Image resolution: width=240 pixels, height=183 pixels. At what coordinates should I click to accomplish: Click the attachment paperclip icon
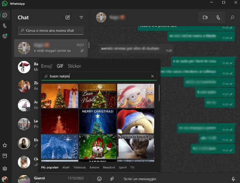click(x=112, y=179)
